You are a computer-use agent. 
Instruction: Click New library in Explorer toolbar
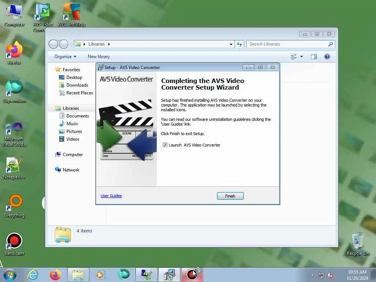[98, 57]
